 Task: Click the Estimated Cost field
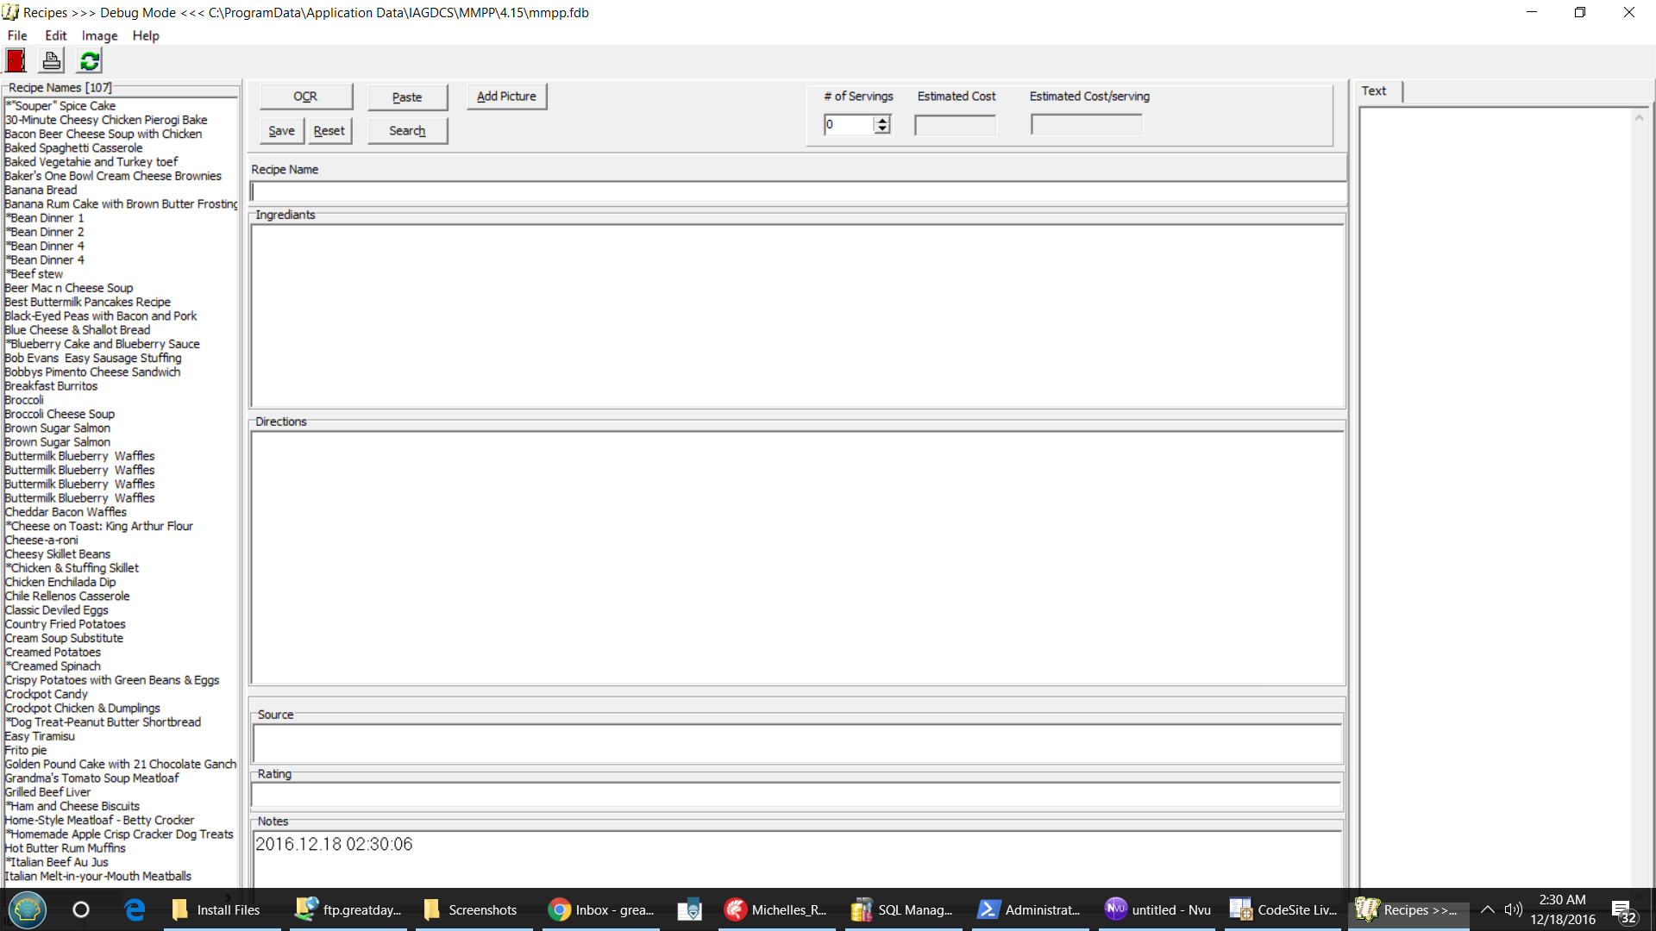click(x=955, y=125)
